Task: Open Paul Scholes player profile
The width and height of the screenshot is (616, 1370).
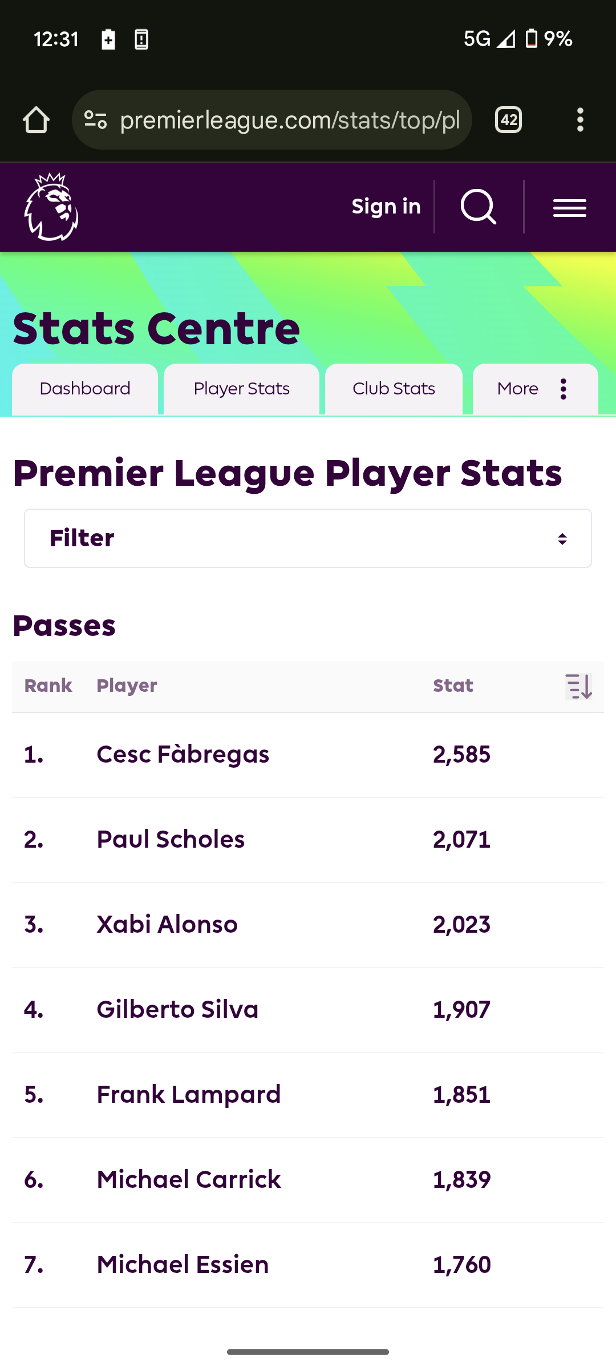Action: point(171,840)
